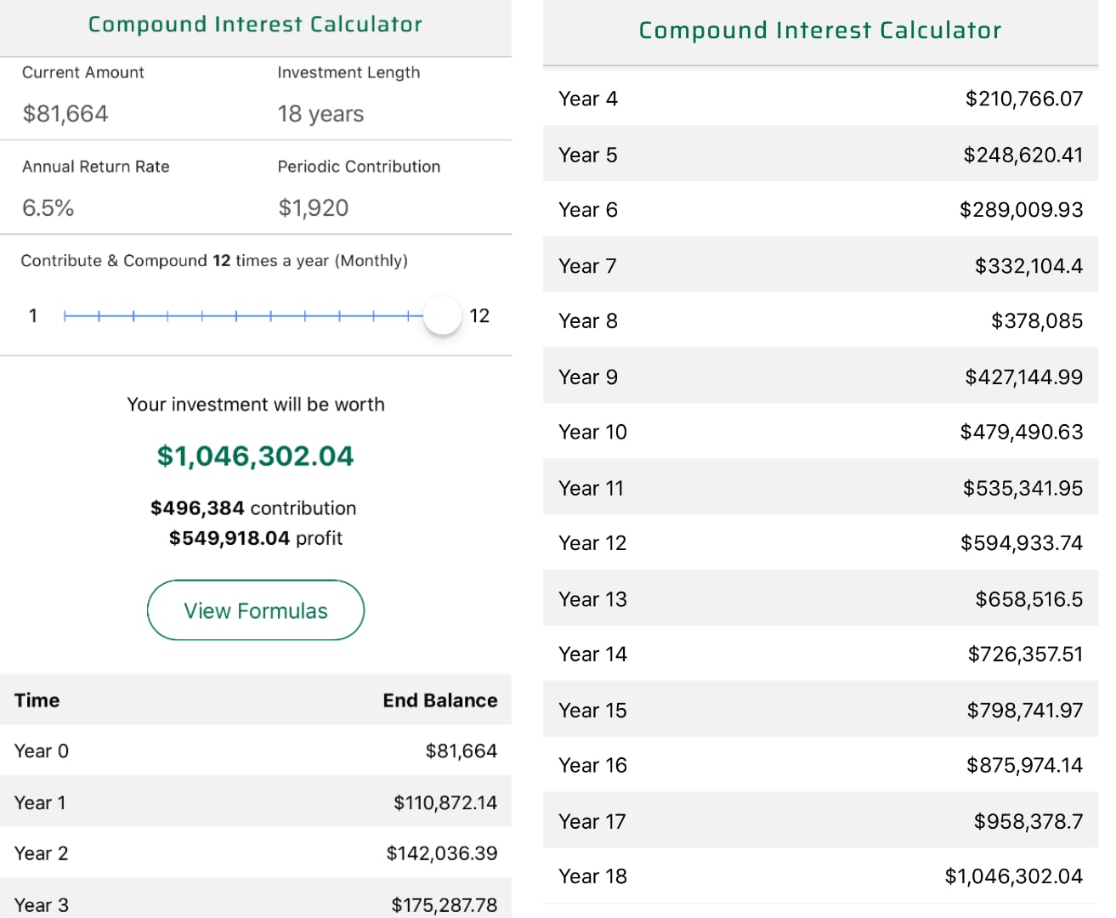Click the Time column header

pyautogui.click(x=37, y=700)
